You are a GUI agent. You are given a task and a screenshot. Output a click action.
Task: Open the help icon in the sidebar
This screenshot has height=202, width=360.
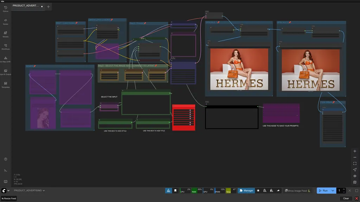click(x=6, y=159)
